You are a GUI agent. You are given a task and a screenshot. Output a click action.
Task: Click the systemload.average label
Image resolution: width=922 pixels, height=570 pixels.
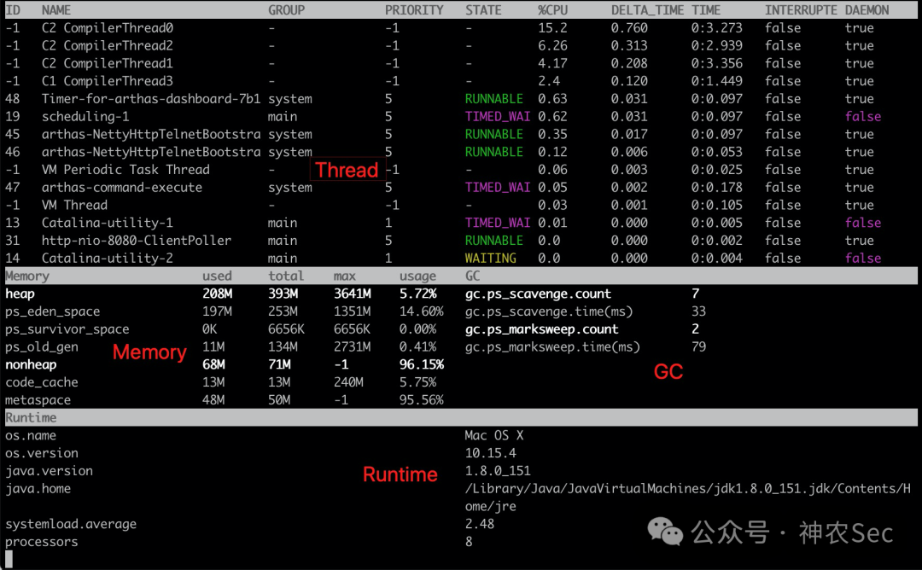click(x=71, y=524)
